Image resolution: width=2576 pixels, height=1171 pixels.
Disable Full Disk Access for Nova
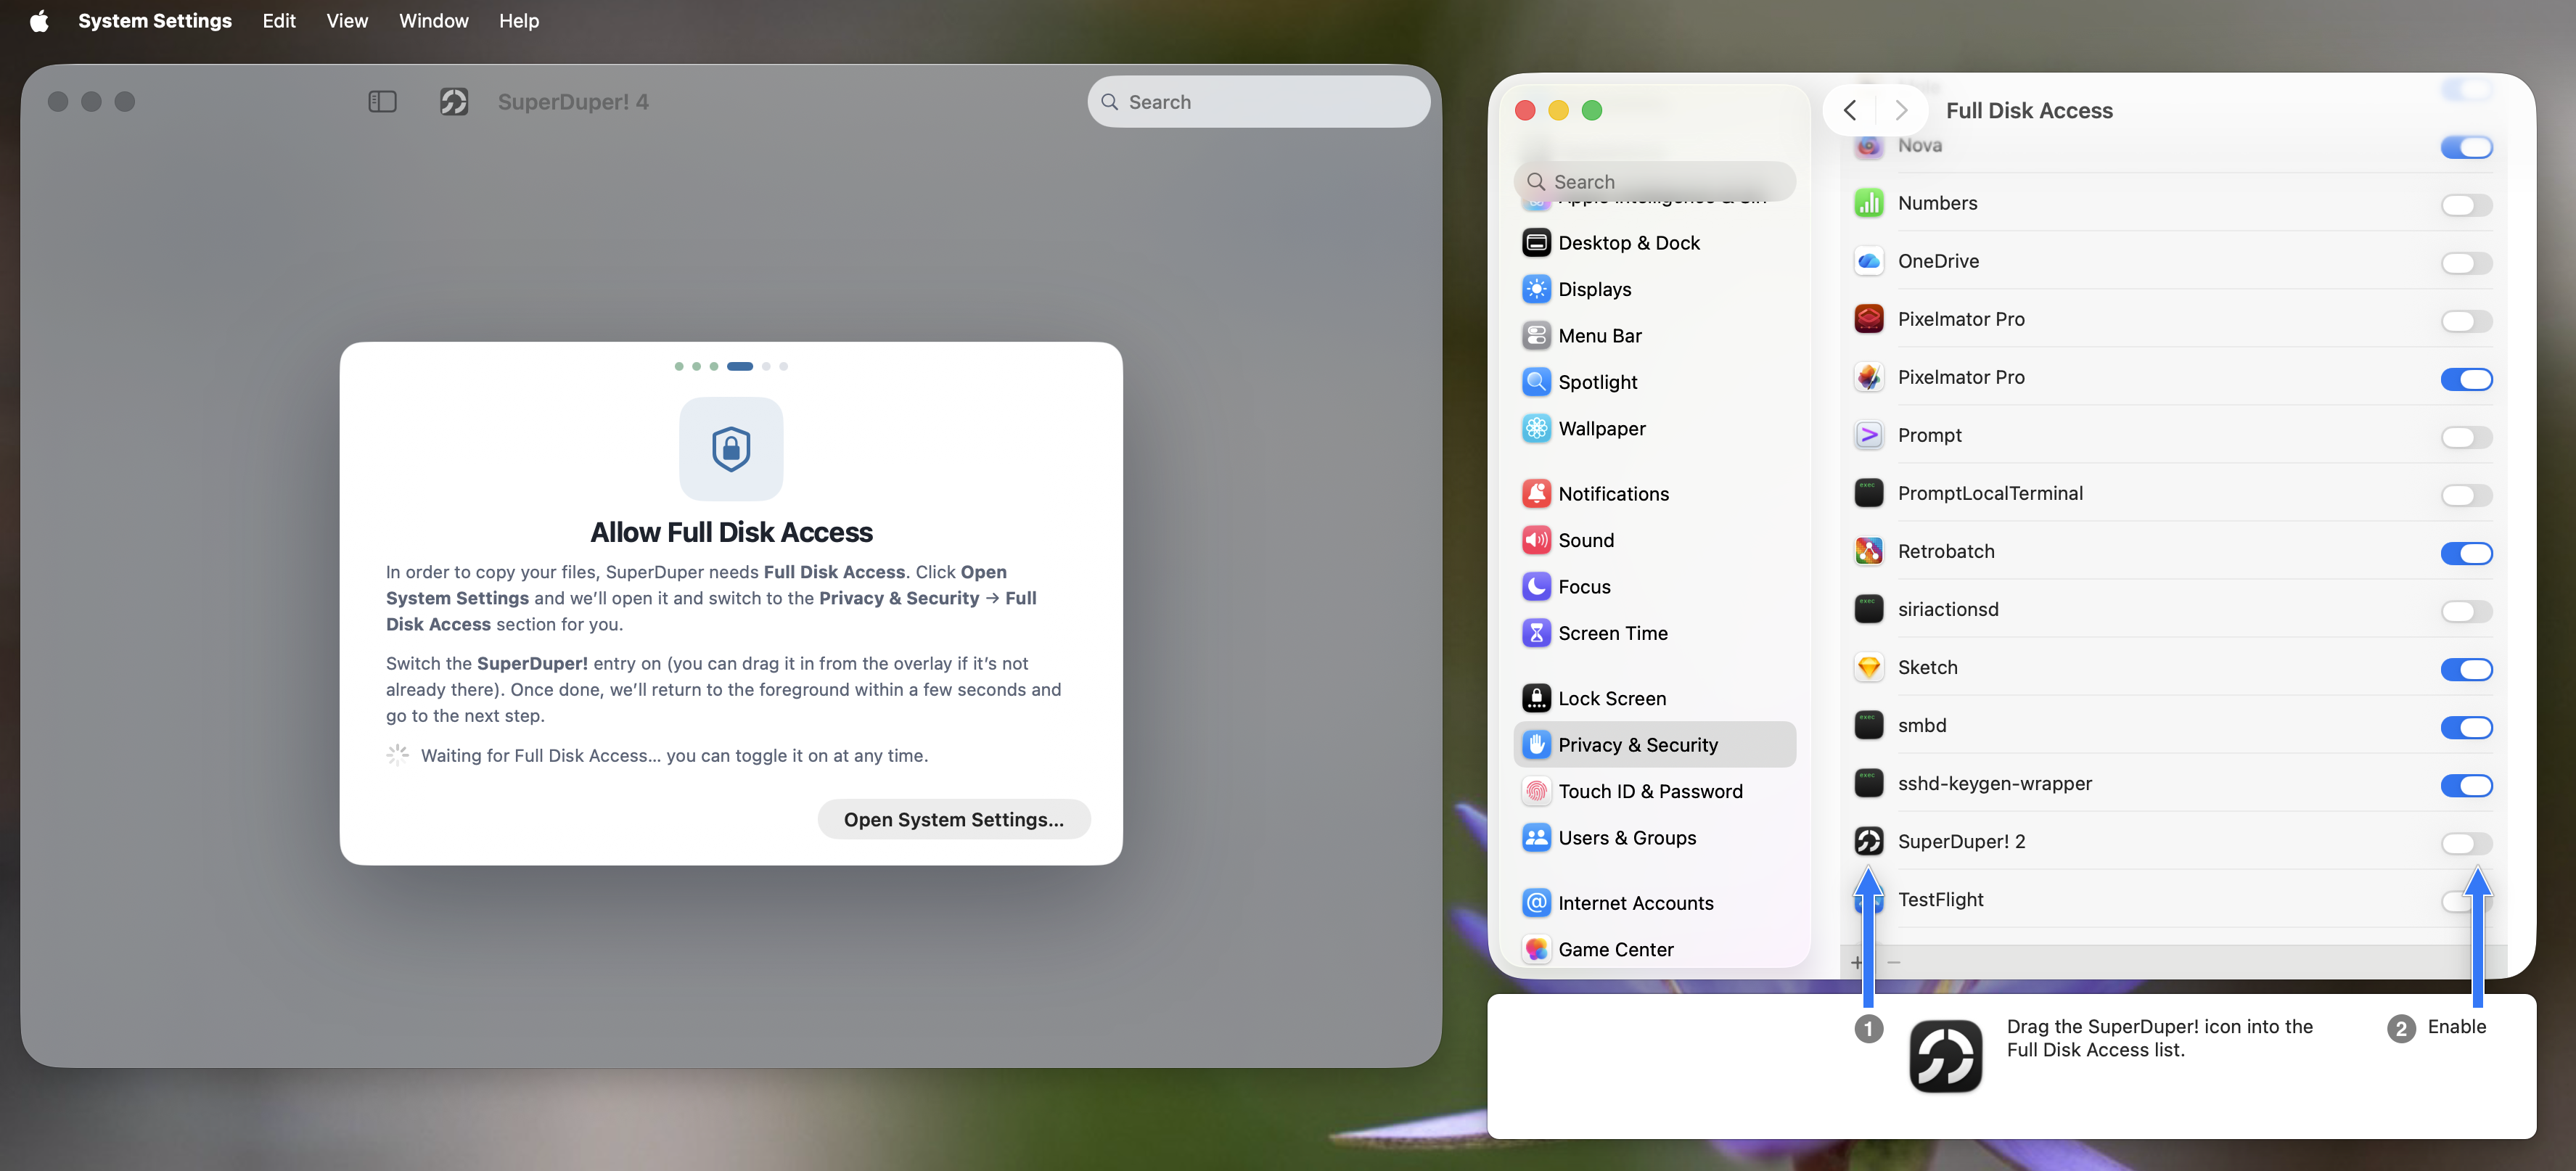click(x=2466, y=147)
